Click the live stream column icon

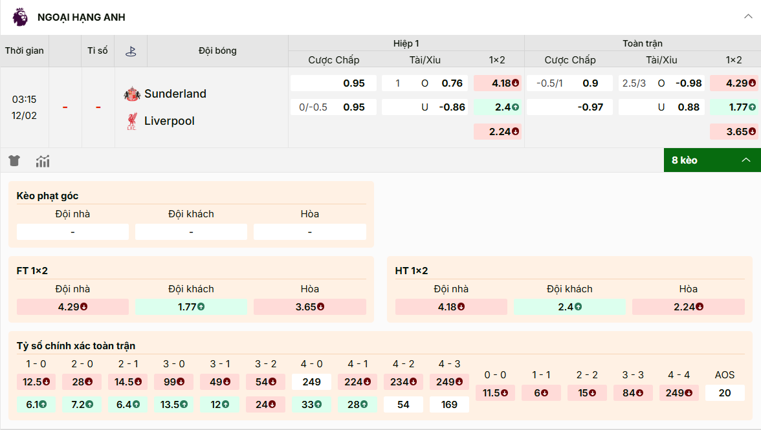click(x=131, y=51)
